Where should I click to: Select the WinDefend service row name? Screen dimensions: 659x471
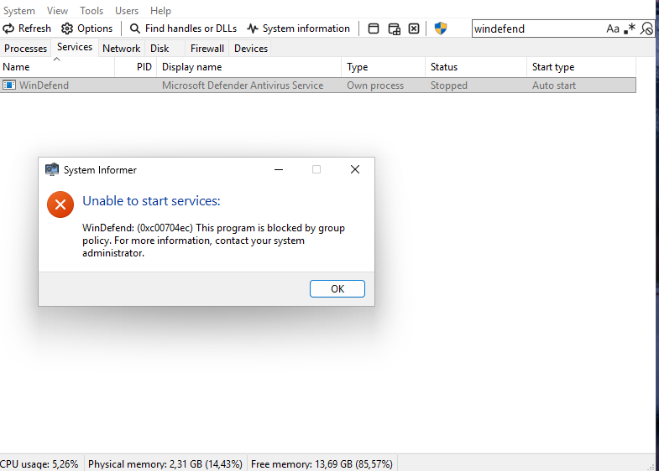click(44, 85)
